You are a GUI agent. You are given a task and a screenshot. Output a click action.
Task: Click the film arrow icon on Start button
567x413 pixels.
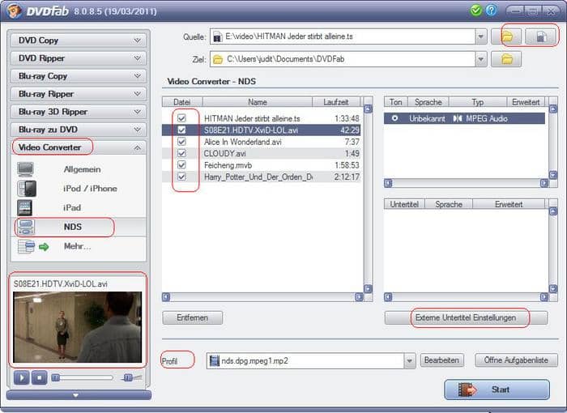(467, 390)
